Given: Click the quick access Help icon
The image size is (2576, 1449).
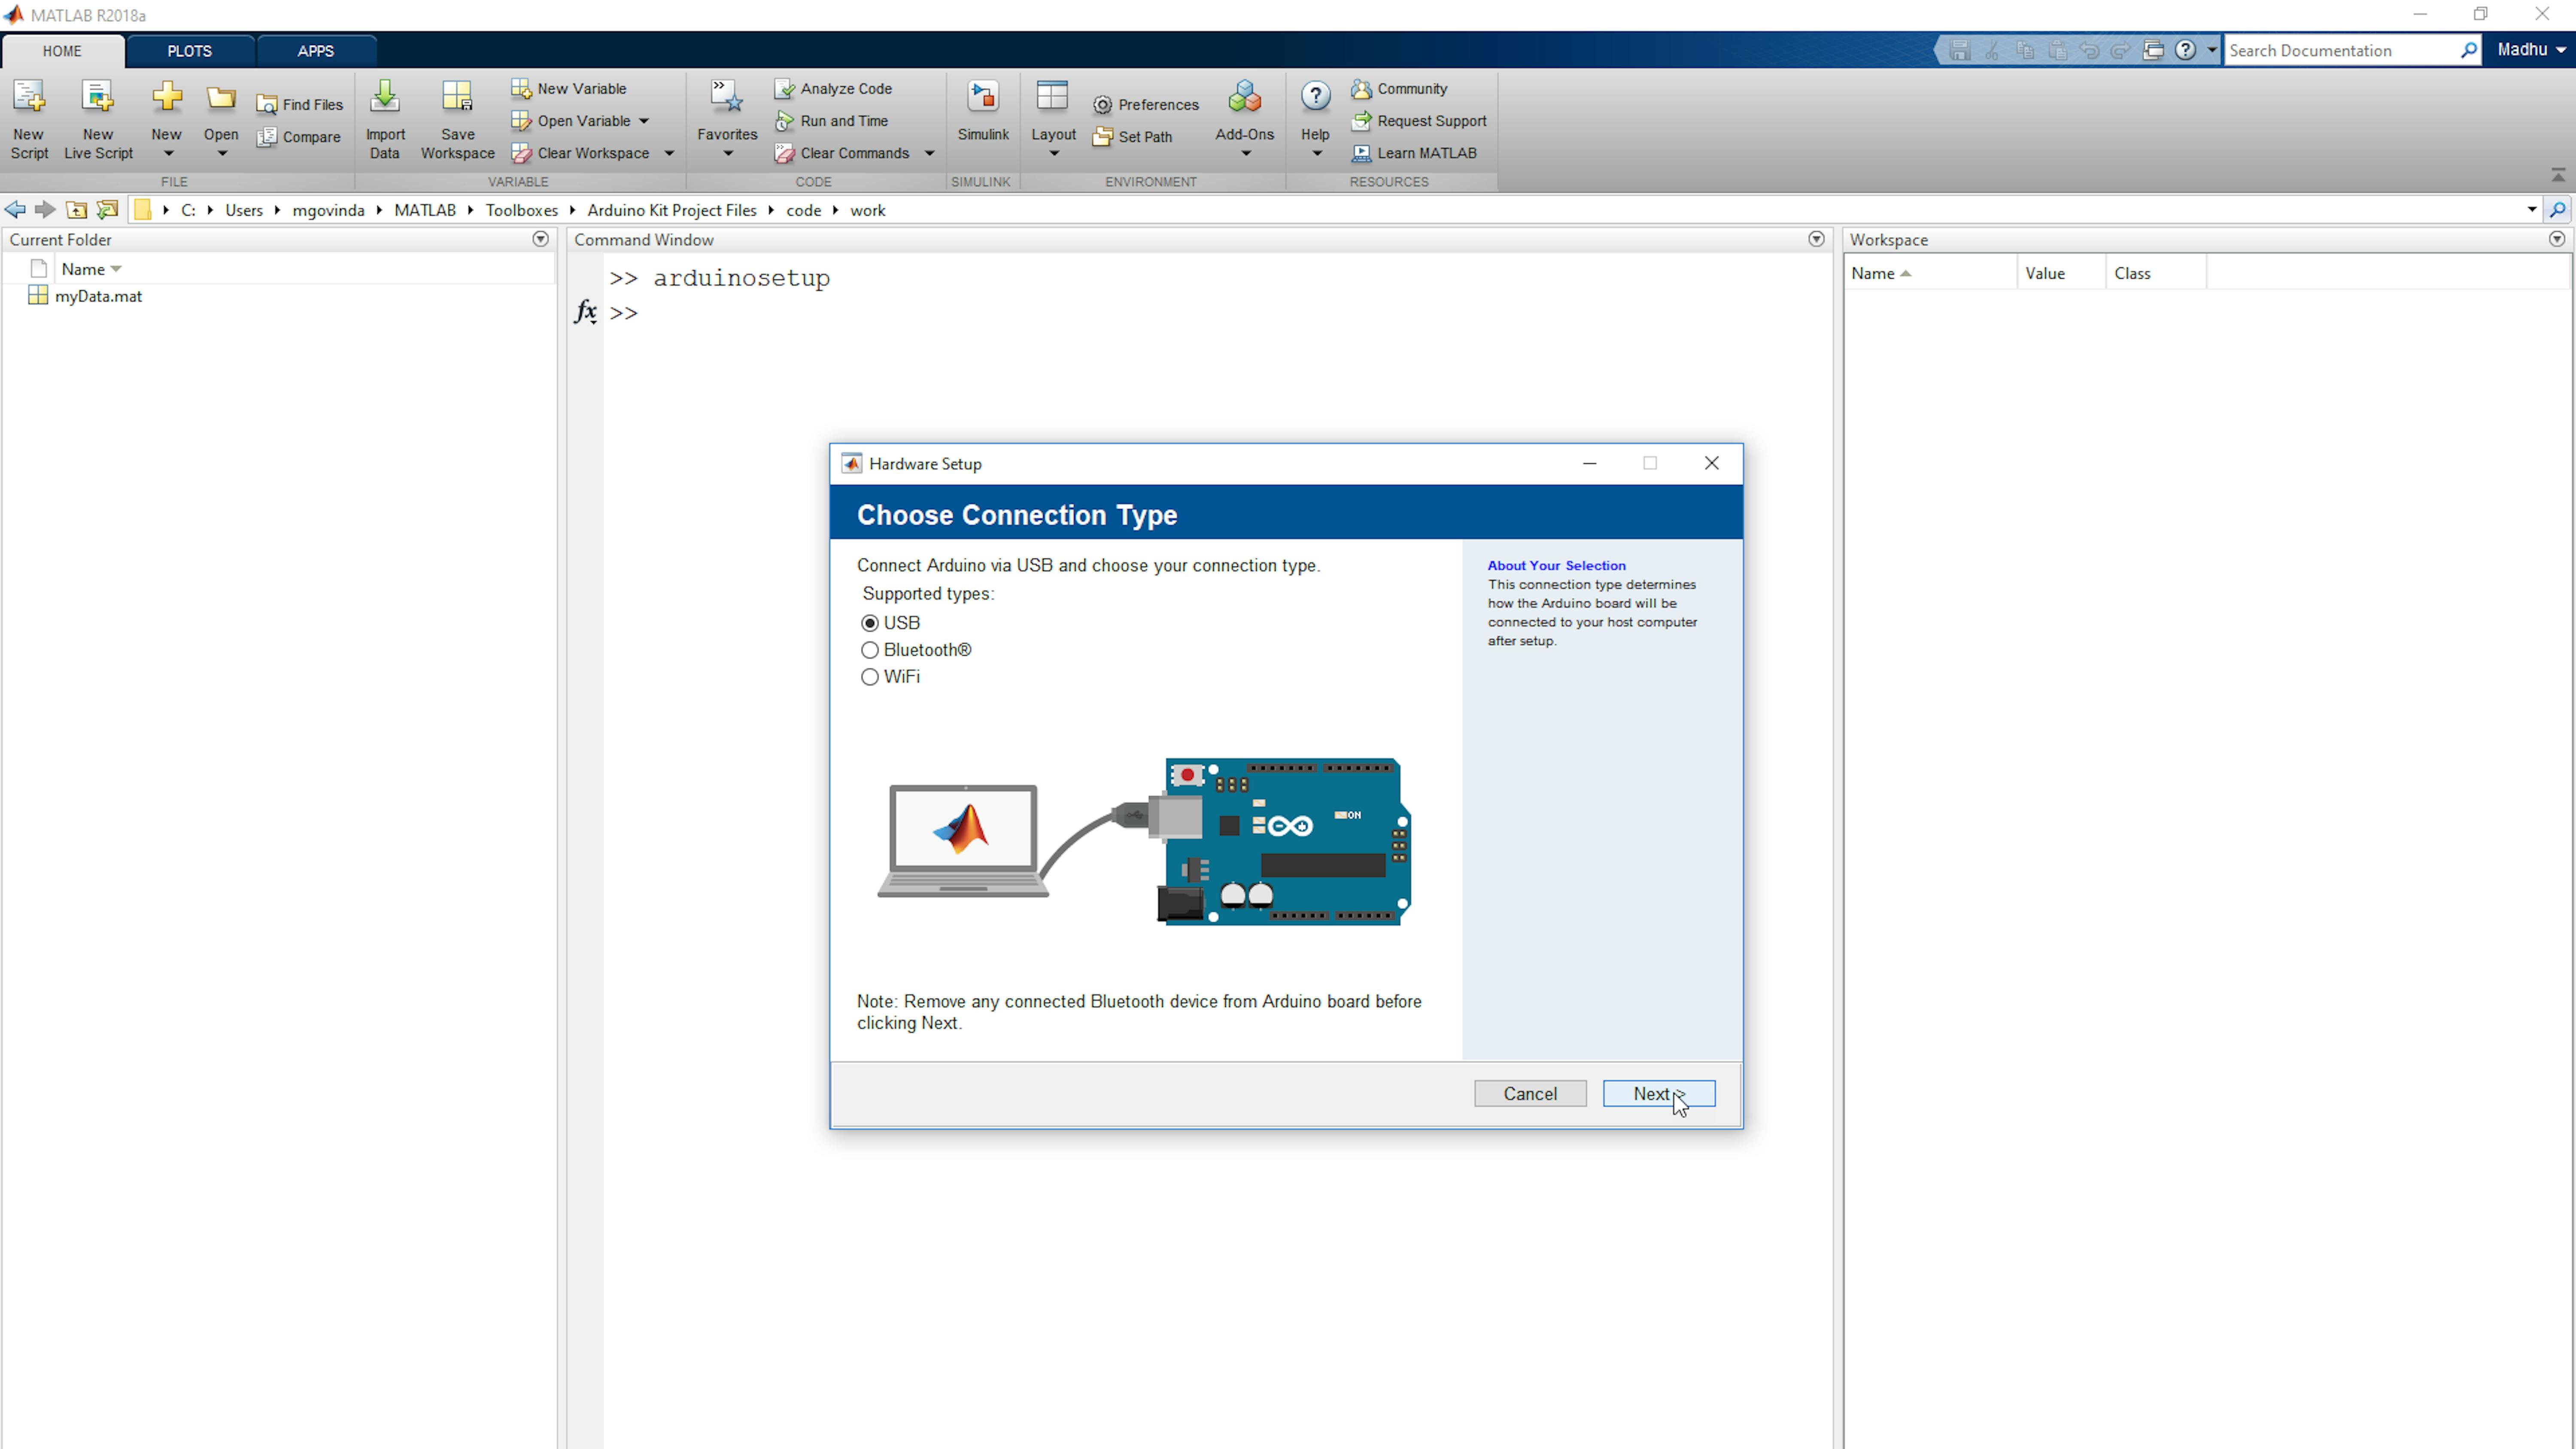Looking at the screenshot, I should point(2187,50).
